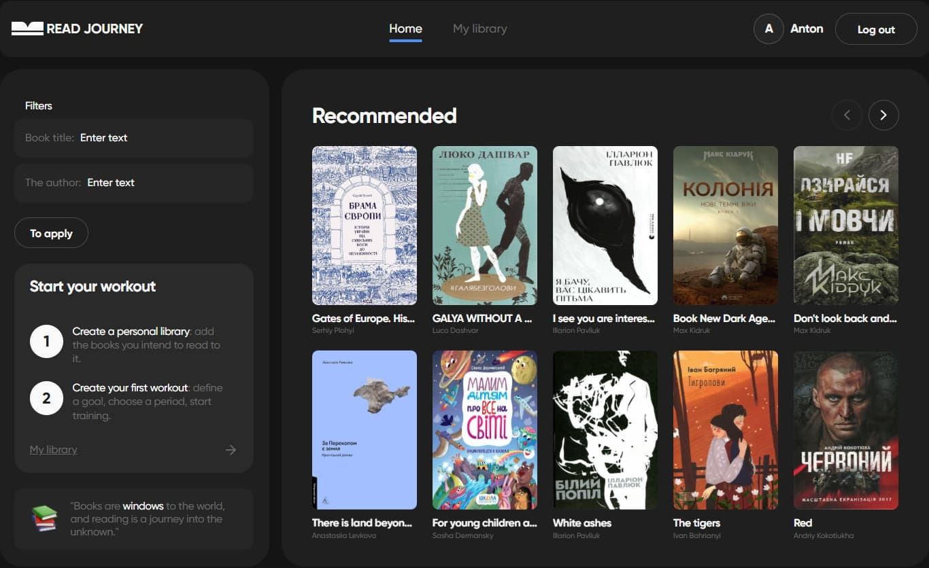This screenshot has height=568, width=929.
Task: Open the Don't look back and... cover
Action: point(846,226)
